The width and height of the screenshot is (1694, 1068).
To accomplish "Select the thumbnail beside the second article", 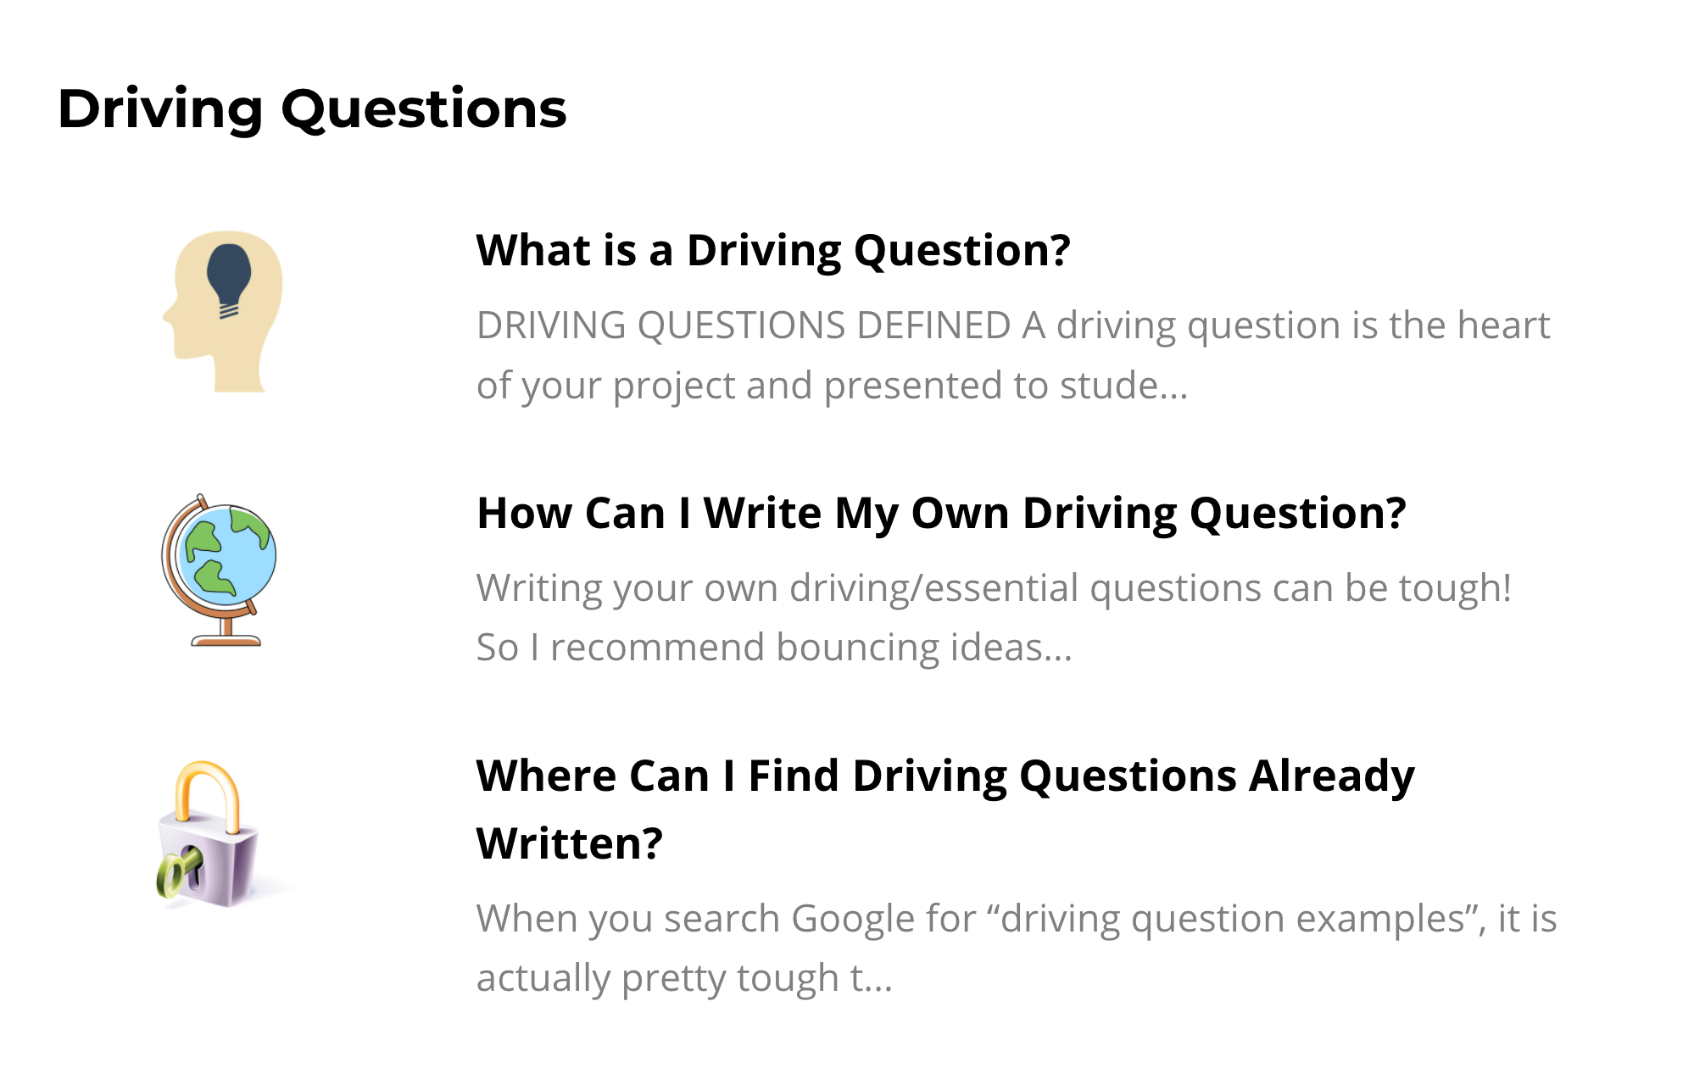I will 220,570.
